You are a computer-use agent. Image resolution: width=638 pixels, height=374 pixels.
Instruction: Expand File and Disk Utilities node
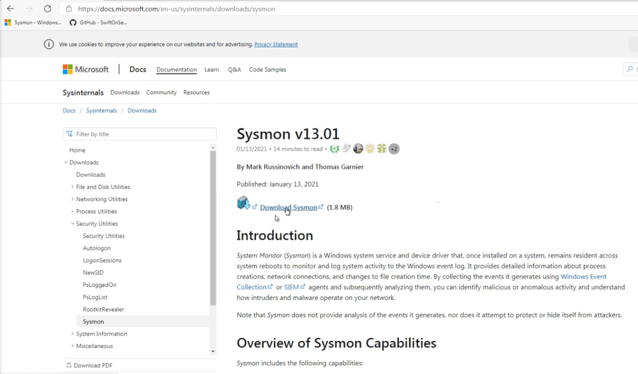tap(72, 187)
